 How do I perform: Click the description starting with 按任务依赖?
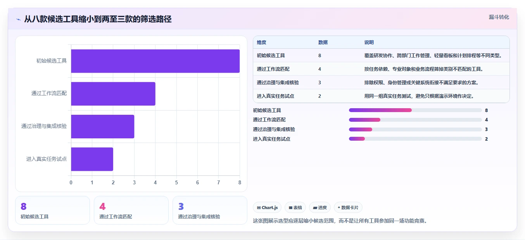[x=424, y=69]
